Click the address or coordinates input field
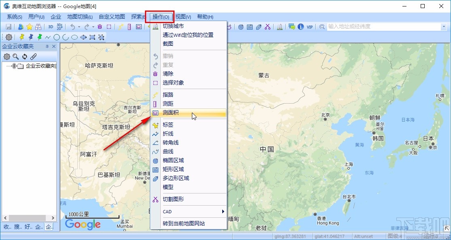Screen dimensions: 451x240 point(384,27)
